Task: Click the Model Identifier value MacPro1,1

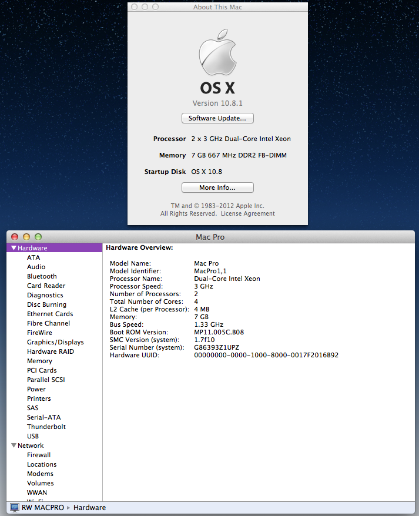Action: tap(210, 271)
